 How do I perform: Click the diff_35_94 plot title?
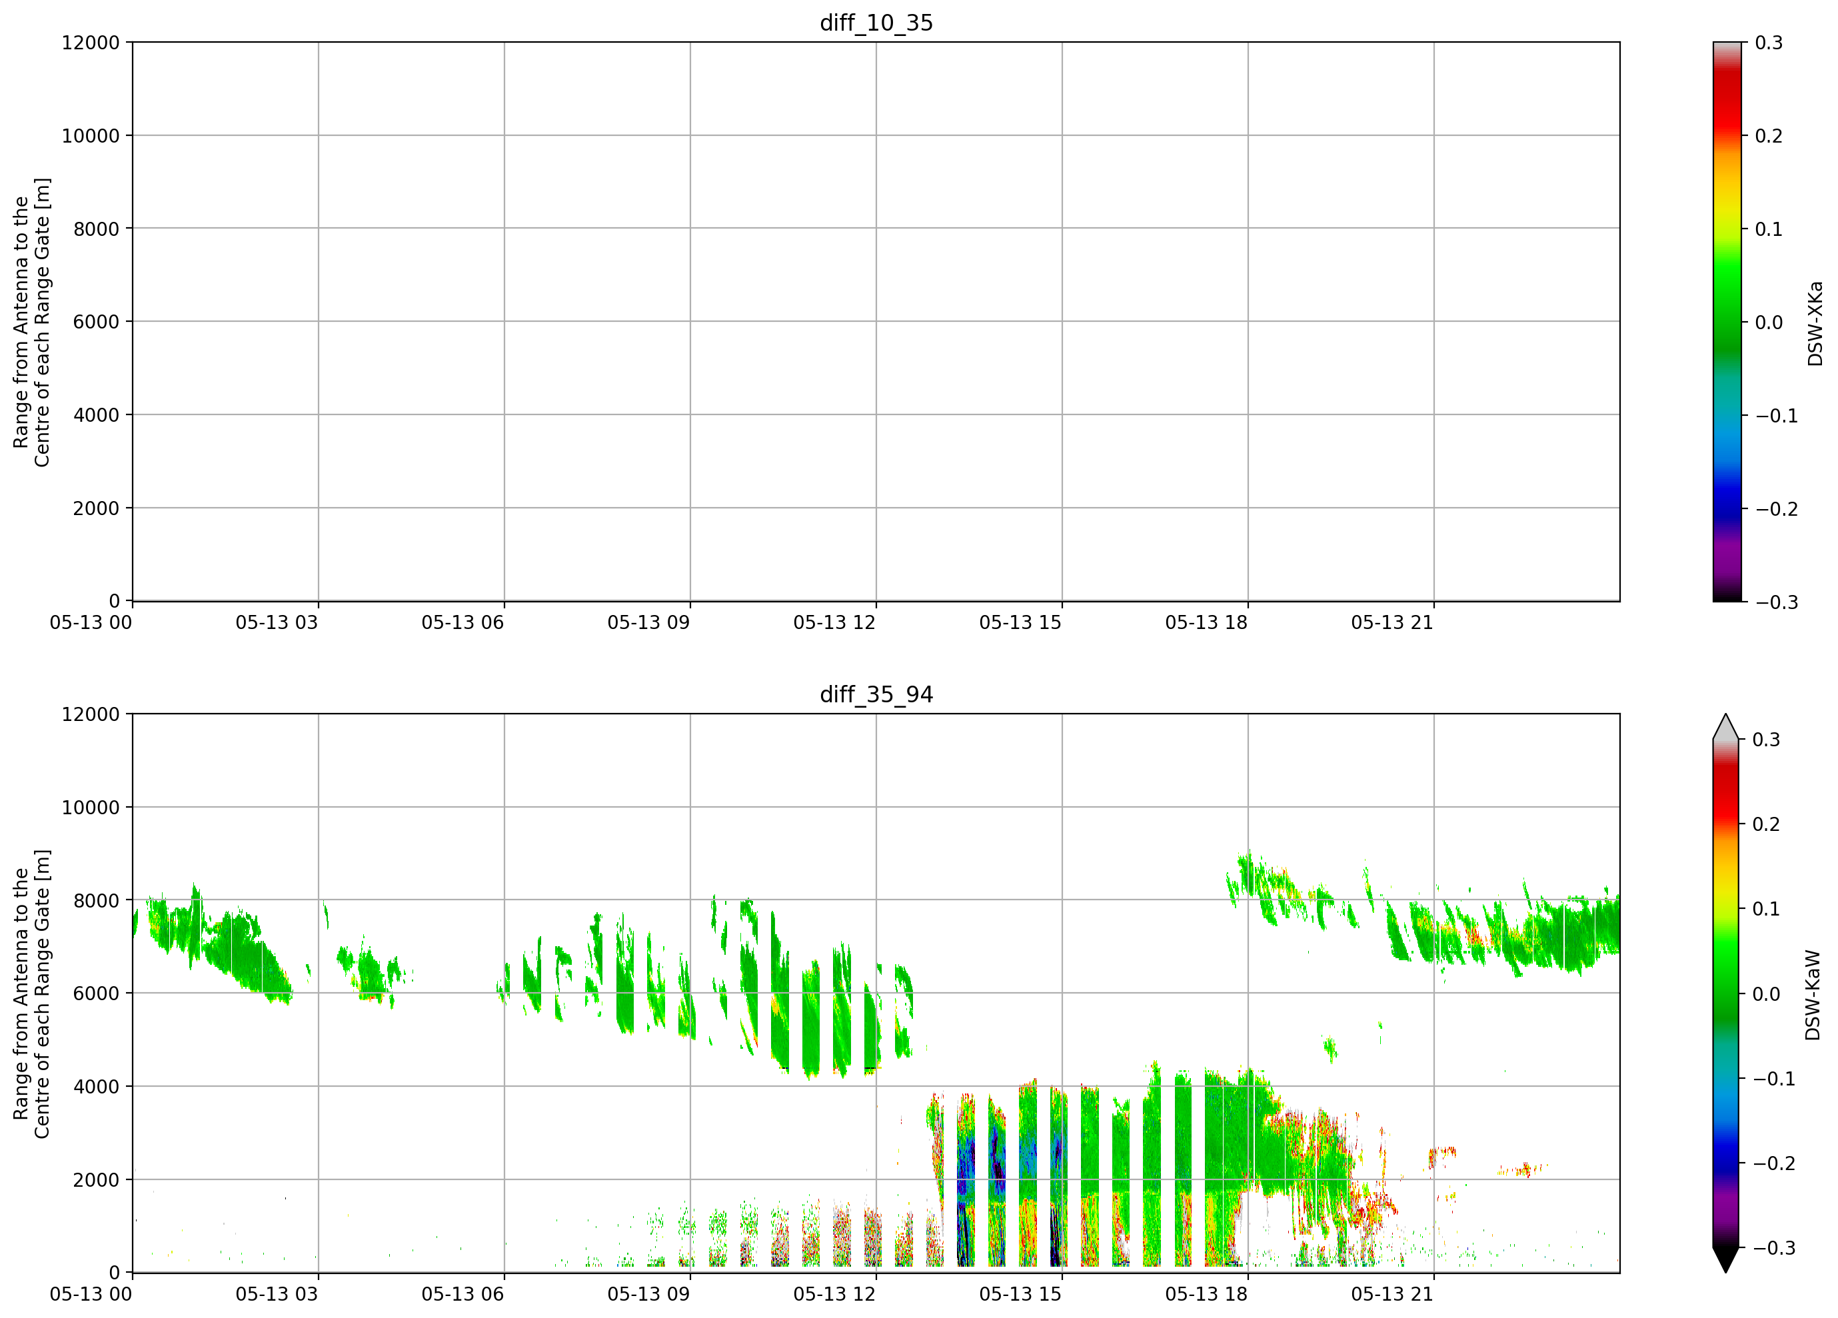(876, 694)
